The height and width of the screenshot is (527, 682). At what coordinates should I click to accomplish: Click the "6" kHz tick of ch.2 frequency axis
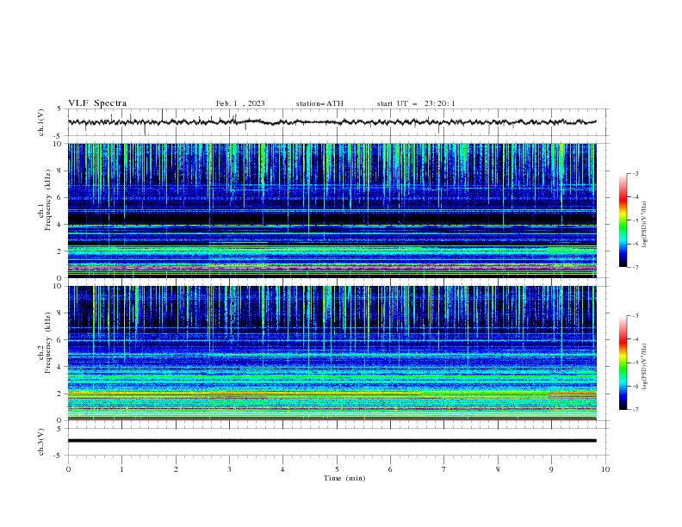point(59,339)
